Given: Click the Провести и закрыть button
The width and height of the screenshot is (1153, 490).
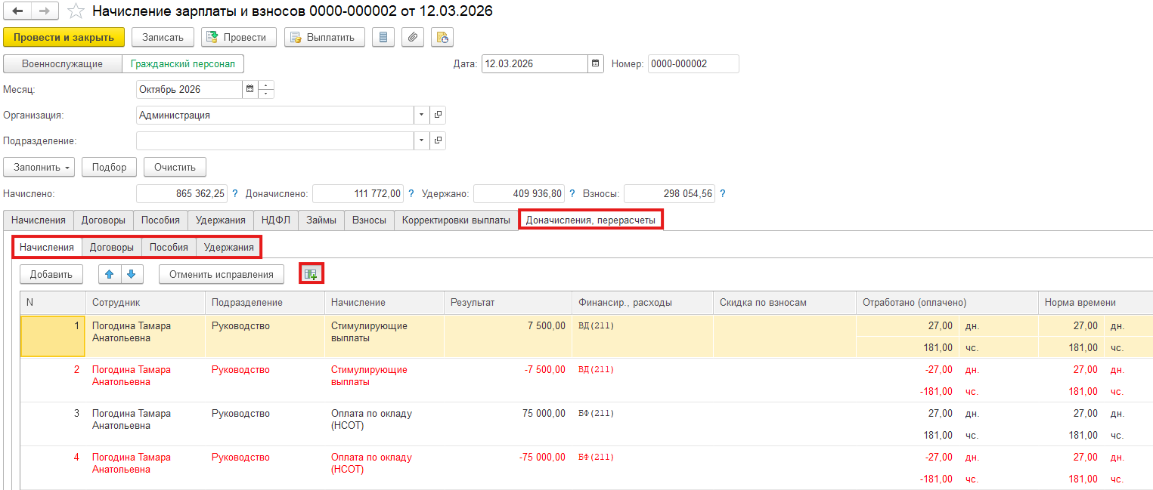Looking at the screenshot, I should pos(64,37).
